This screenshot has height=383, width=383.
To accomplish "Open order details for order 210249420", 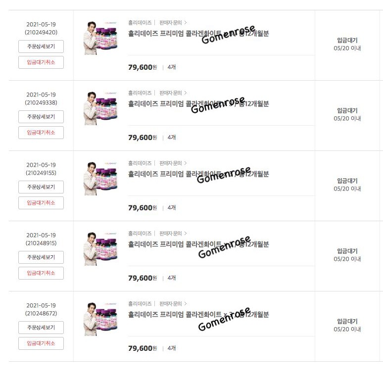I will pos(41,47).
